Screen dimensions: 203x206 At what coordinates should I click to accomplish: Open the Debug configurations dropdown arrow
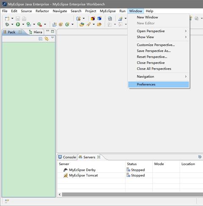coord(12,24)
